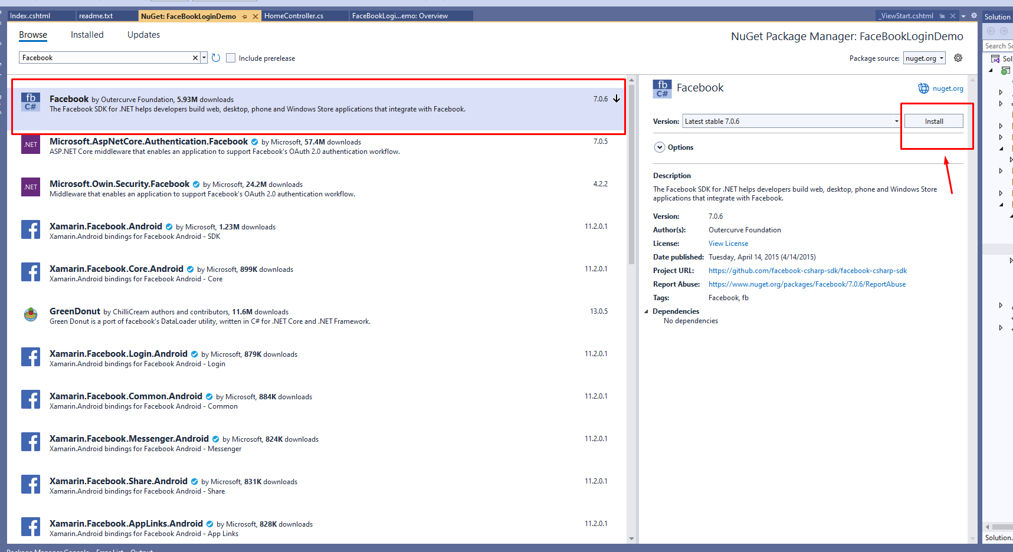Select the Facebook by Outercurve Foundation package
Image resolution: width=1013 pixels, height=552 pixels.
point(318,109)
